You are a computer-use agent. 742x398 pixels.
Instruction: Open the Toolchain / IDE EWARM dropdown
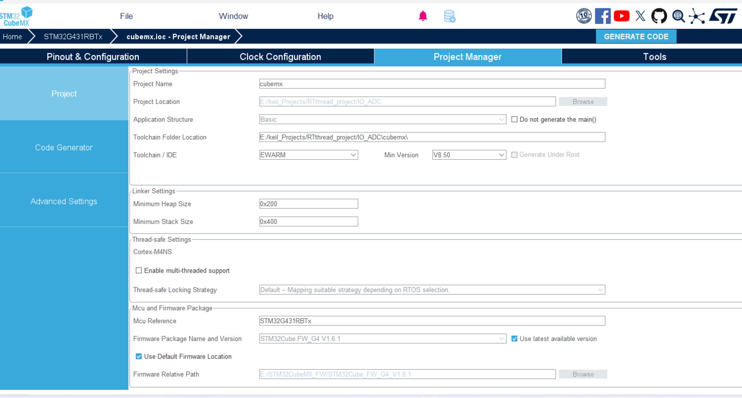pyautogui.click(x=309, y=155)
